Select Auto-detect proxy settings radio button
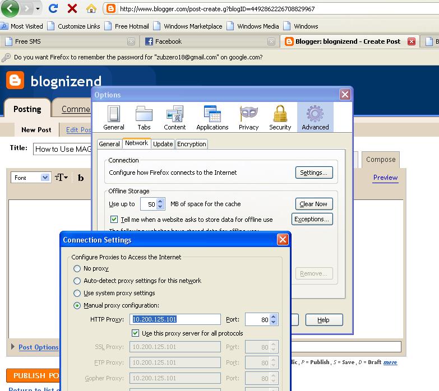 click(x=77, y=281)
